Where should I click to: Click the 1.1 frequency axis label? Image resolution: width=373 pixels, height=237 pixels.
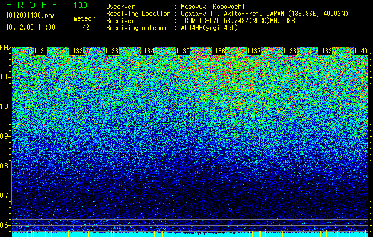tap(5, 78)
